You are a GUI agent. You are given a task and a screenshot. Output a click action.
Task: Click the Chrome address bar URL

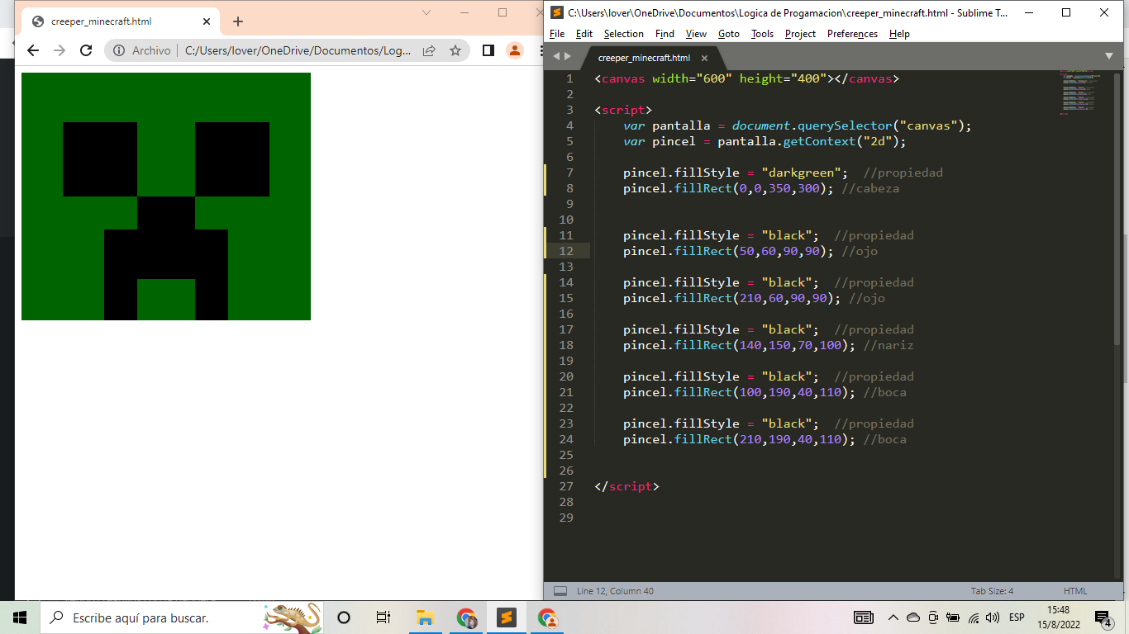(298, 50)
